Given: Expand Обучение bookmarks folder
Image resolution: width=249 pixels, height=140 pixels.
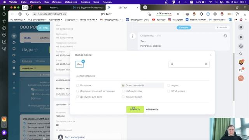Looking at the screenshot, I should pos(56,19).
